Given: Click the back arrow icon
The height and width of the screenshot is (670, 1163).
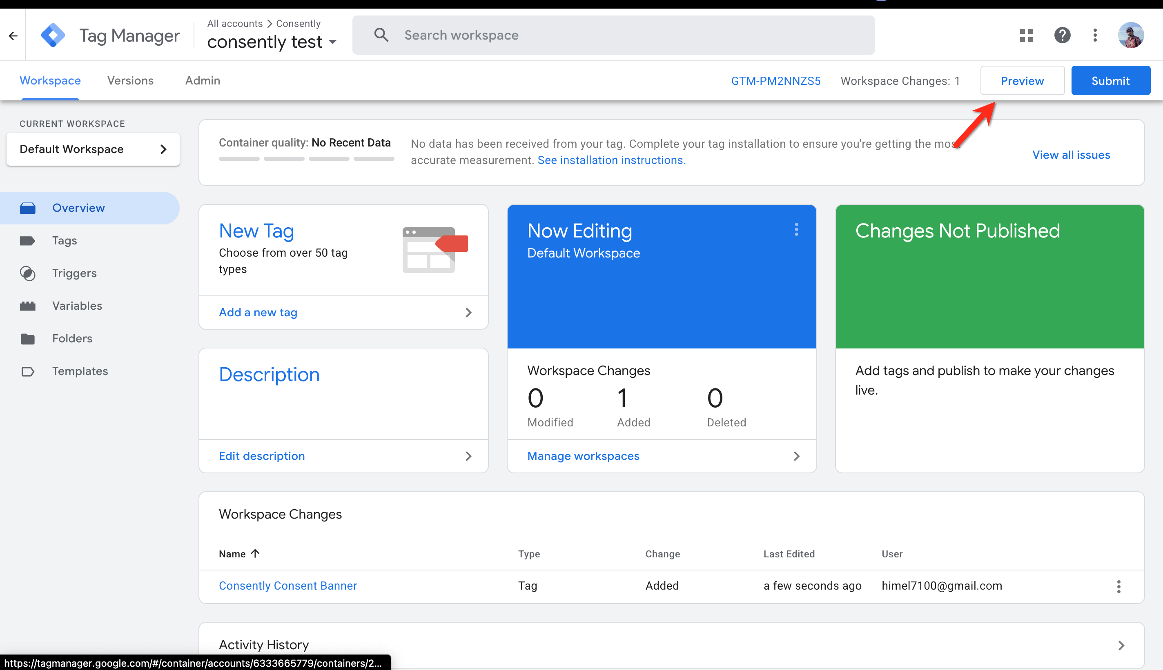Looking at the screenshot, I should pos(13,35).
